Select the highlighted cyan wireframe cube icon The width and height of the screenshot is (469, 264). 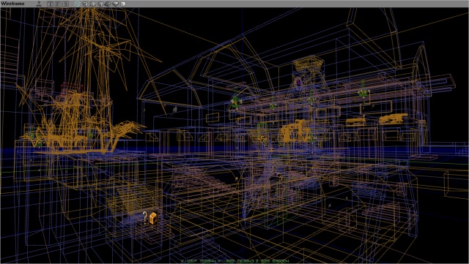coord(78,4)
